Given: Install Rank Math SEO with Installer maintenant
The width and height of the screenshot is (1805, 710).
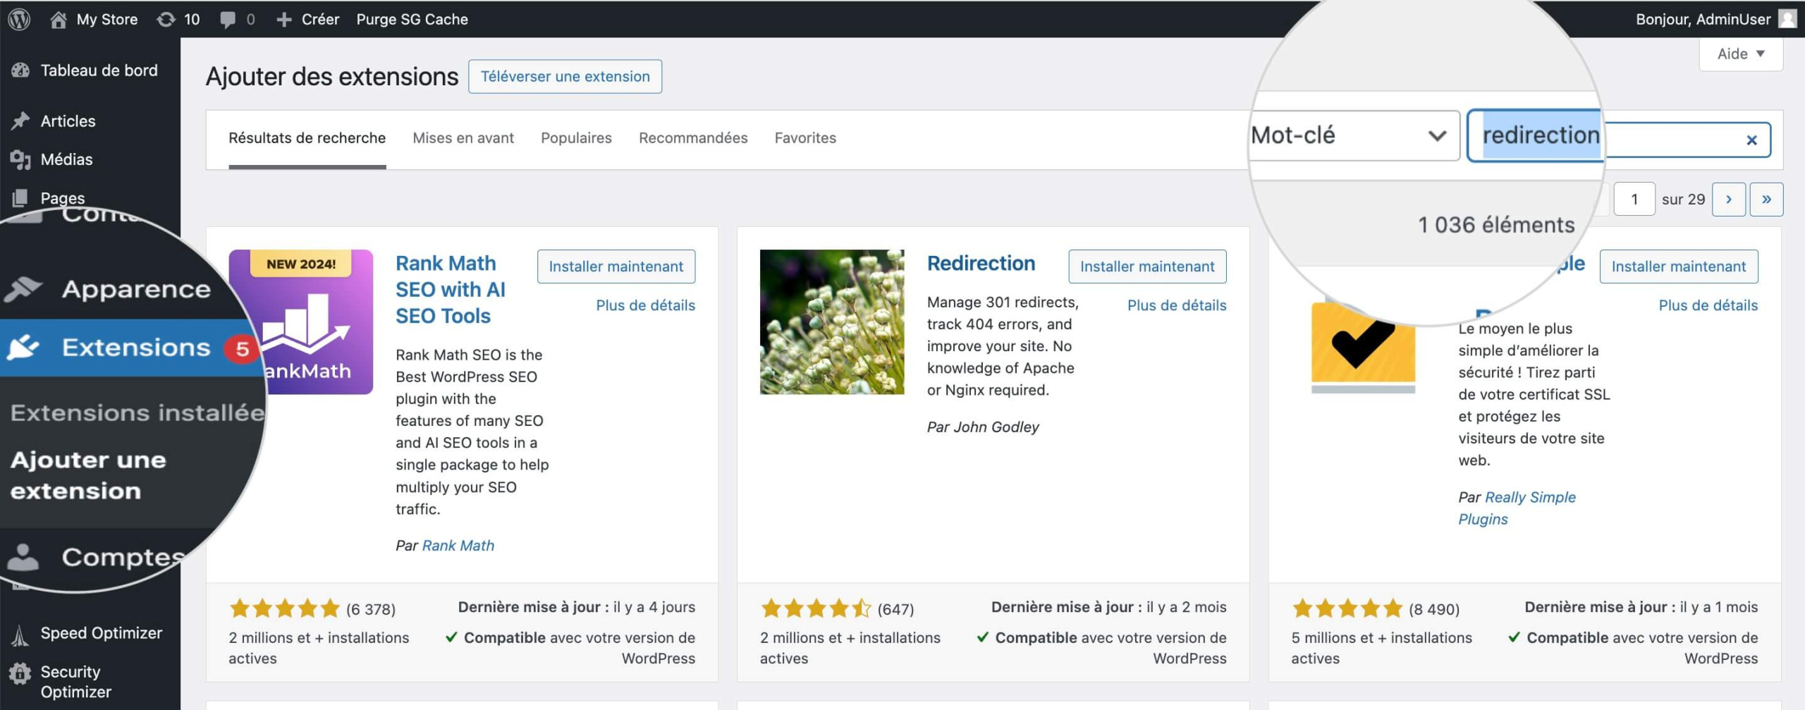Looking at the screenshot, I should point(616,267).
